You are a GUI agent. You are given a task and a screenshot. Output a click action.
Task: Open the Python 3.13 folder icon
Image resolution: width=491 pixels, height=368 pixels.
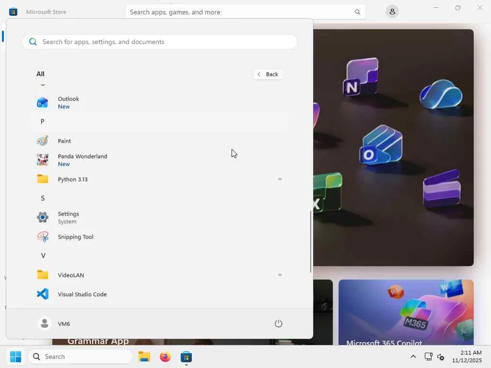[43, 179]
